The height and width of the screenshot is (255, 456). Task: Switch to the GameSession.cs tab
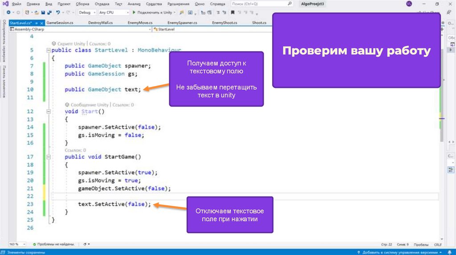pos(59,23)
